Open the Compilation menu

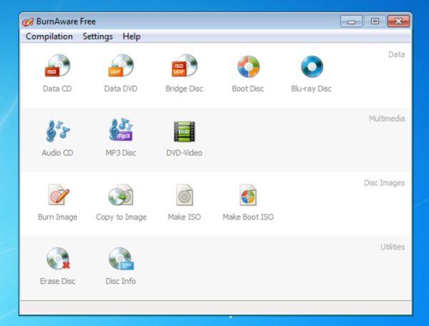(x=49, y=36)
